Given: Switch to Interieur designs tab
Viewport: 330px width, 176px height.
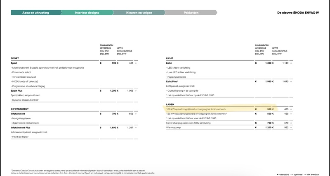Looking at the screenshot, I should click(87, 13).
